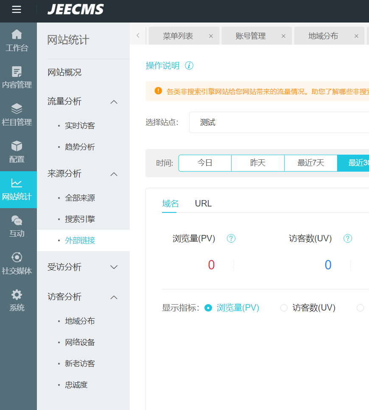The image size is (369, 410).
Task: Collapse the 流量分析 menu section
Action: (x=114, y=102)
